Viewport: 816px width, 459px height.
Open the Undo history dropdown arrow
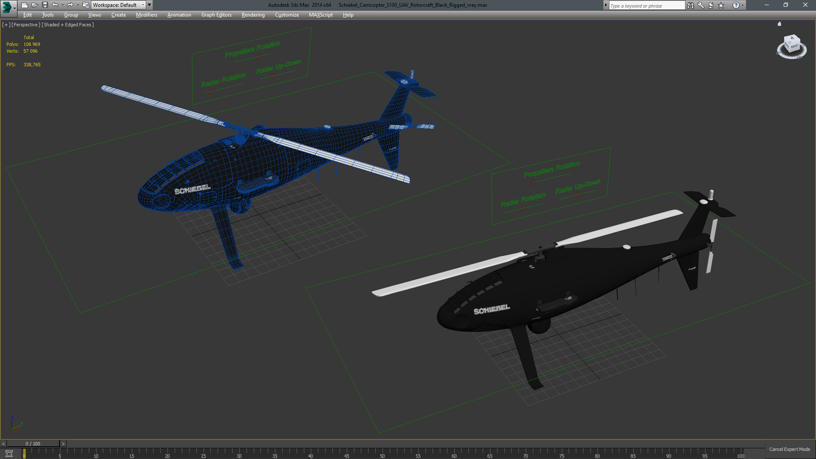pyautogui.click(x=62, y=5)
